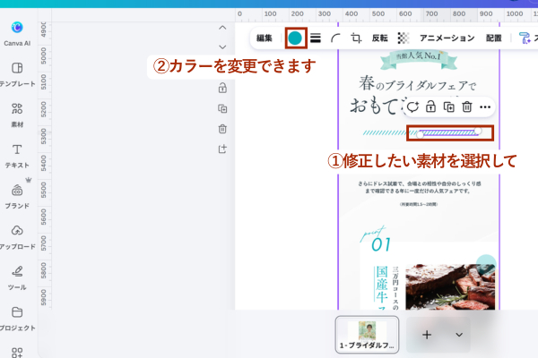Click the paint roller style copy icon
This screenshot has height=358, width=538.
(x=525, y=38)
